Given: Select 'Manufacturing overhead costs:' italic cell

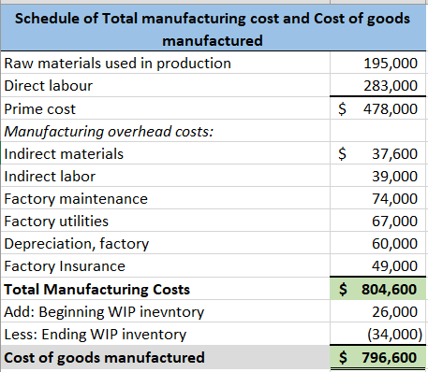Looking at the screenshot, I should pyautogui.click(x=166, y=131).
